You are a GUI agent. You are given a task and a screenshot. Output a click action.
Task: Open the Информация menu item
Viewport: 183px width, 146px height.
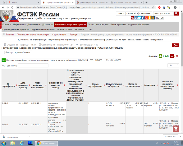(20, 24)
